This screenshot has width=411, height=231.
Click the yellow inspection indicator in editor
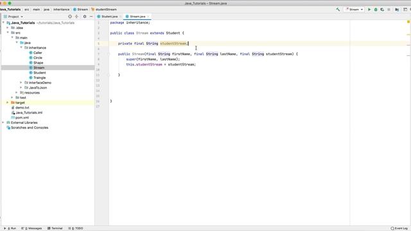pyautogui.click(x=408, y=22)
